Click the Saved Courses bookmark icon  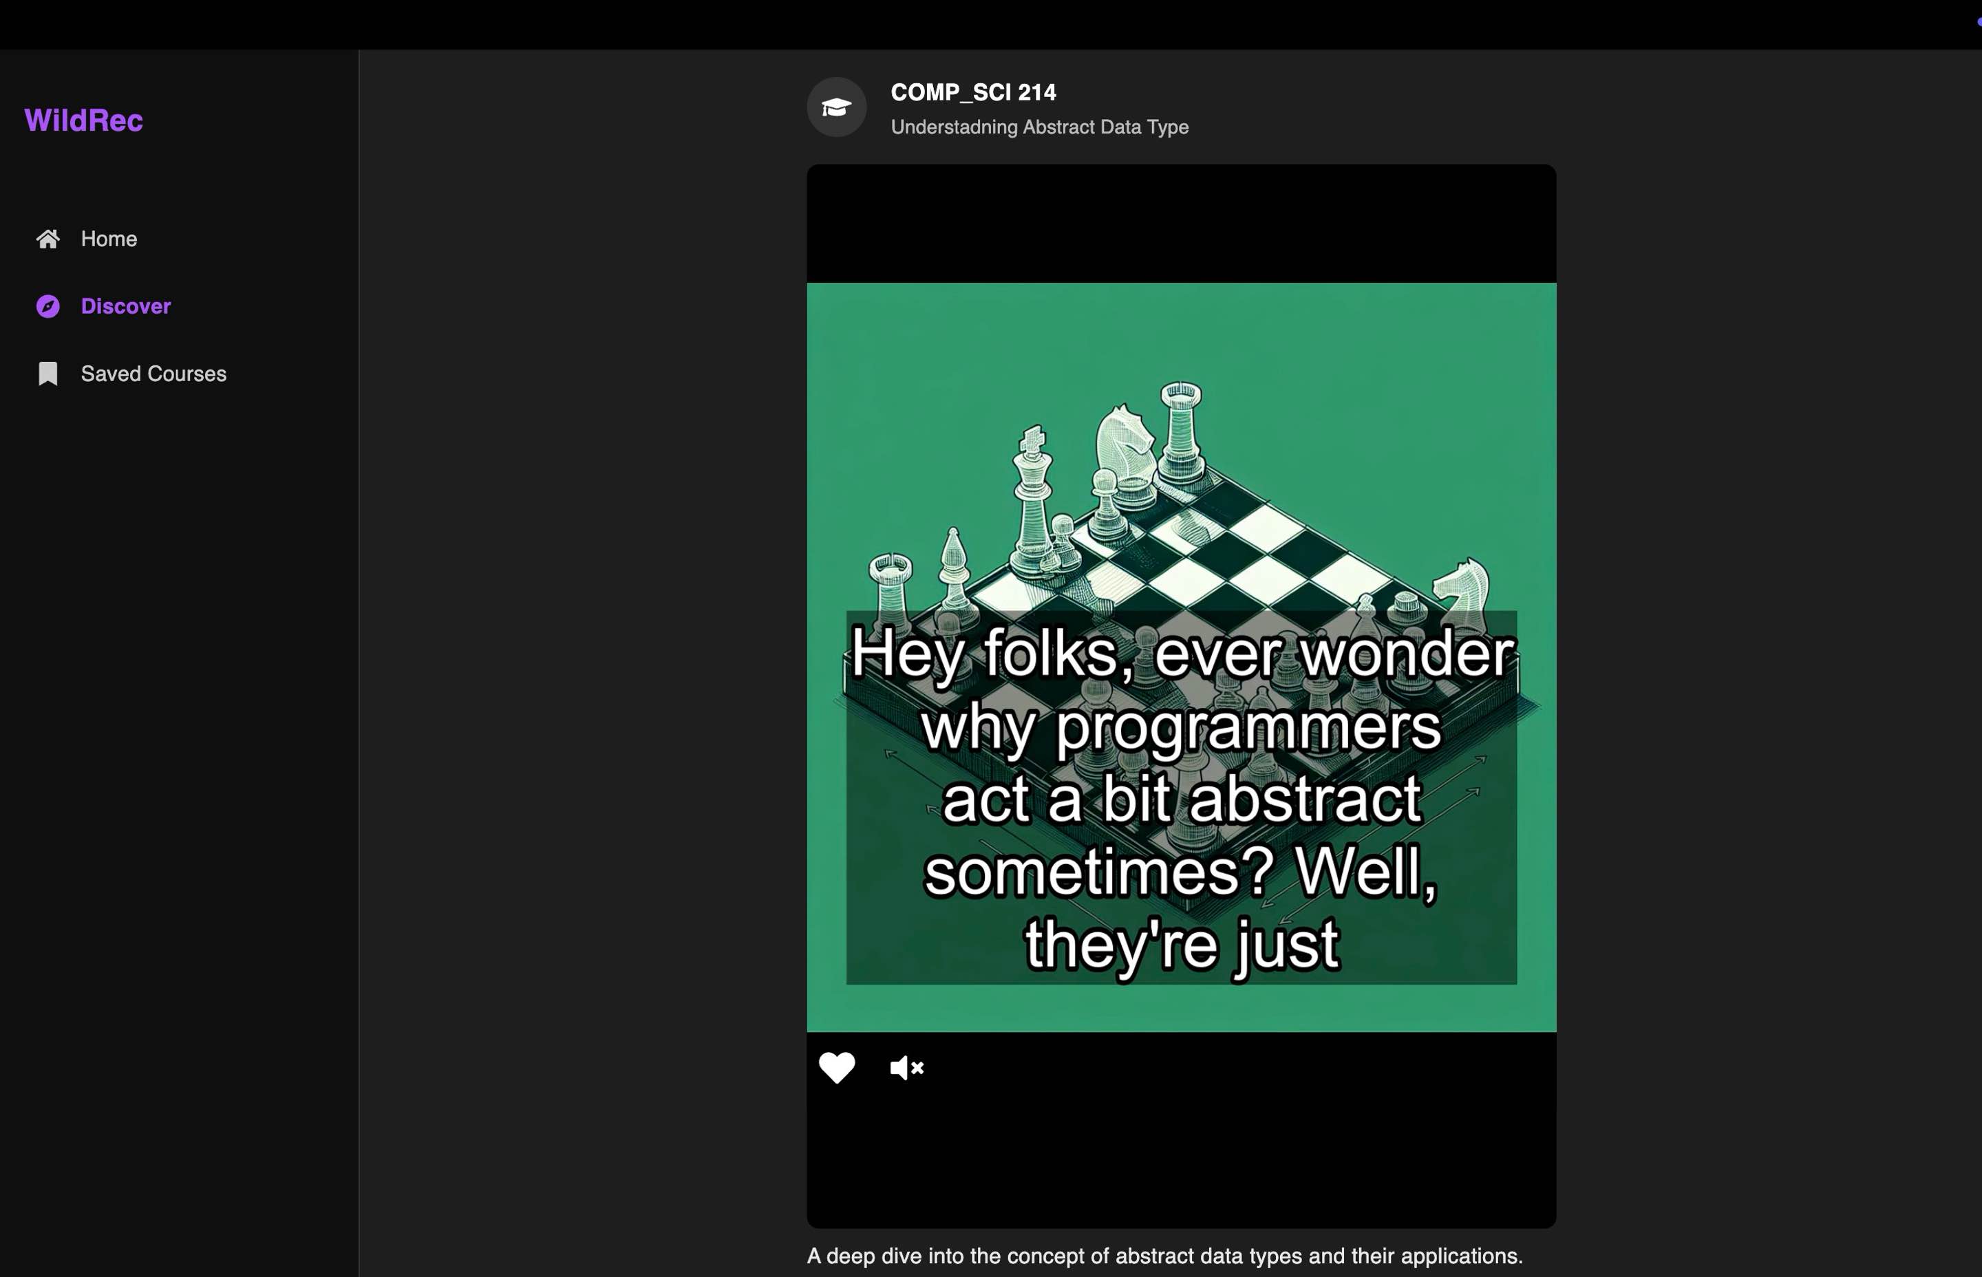[x=48, y=374]
